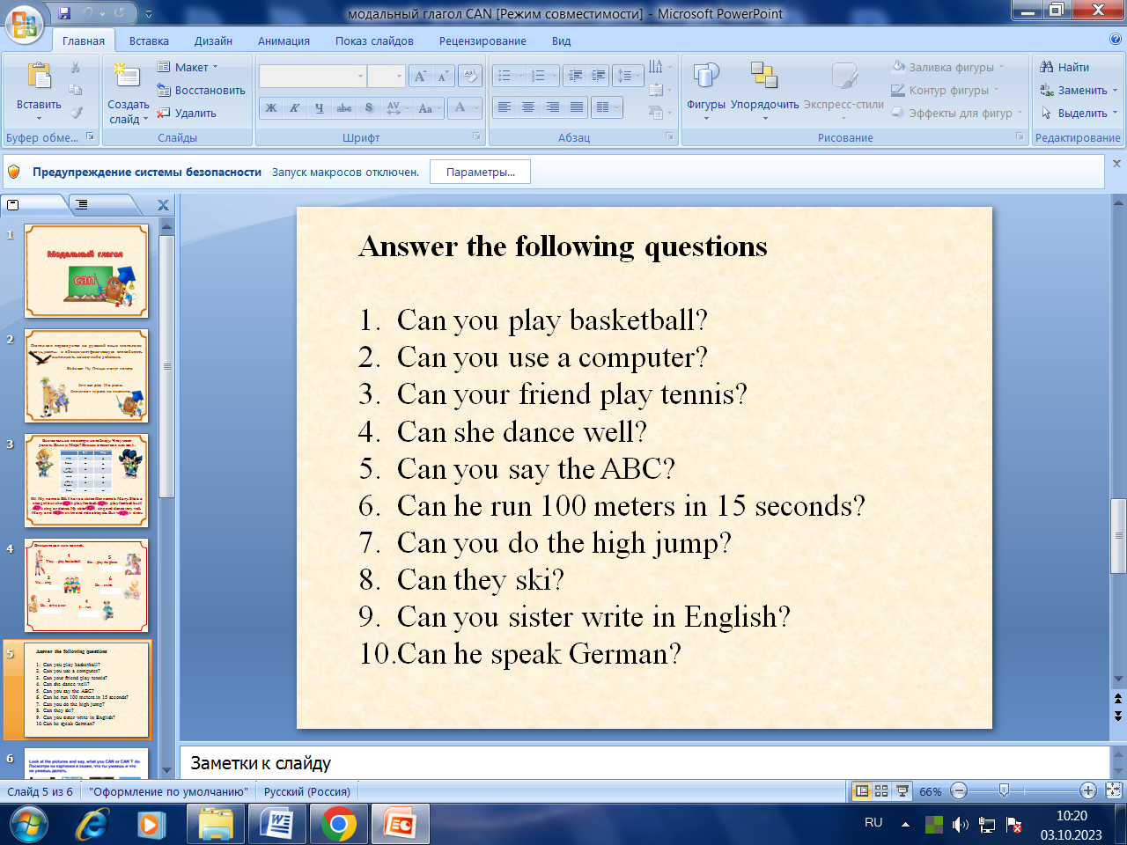Viewport: 1127px width, 845px height.
Task: Select slide 3 thumbnail in the panel
Action: pos(86,480)
